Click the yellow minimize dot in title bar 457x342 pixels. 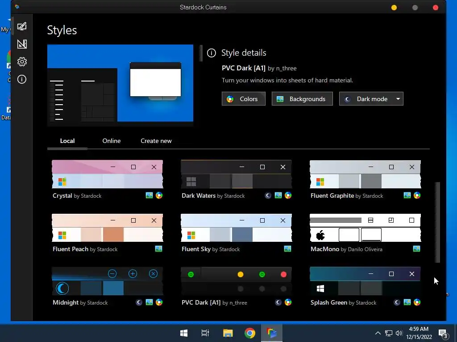click(394, 8)
